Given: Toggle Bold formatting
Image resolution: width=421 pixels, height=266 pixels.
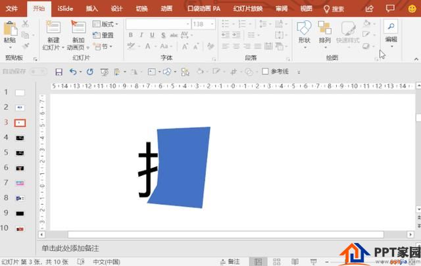Looking at the screenshot, I should [131, 35].
